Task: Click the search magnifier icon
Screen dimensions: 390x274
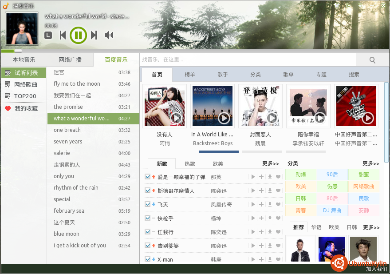Action: (372, 60)
